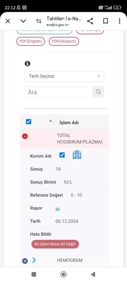Minimize the tab with the down chevron

(23, 21)
